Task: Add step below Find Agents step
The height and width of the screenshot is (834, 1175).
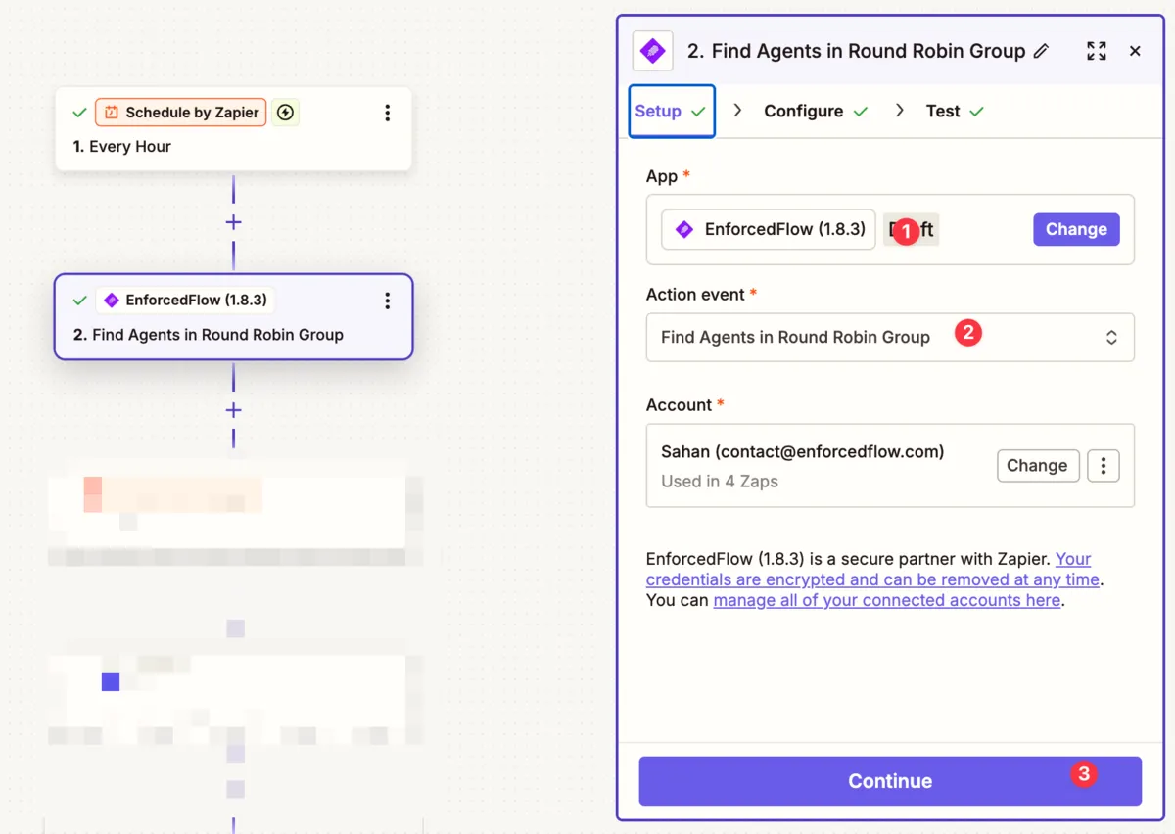Action: pos(233,410)
